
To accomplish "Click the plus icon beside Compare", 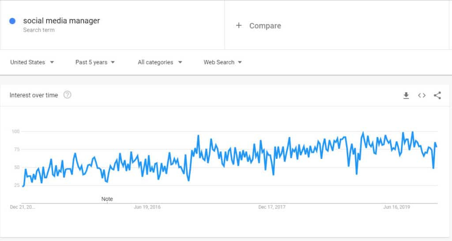I will (239, 26).
